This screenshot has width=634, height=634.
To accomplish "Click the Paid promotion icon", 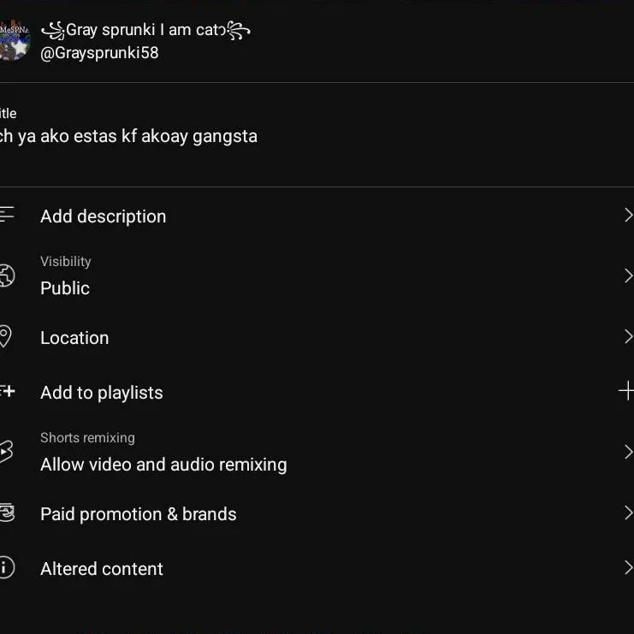I will [7, 513].
